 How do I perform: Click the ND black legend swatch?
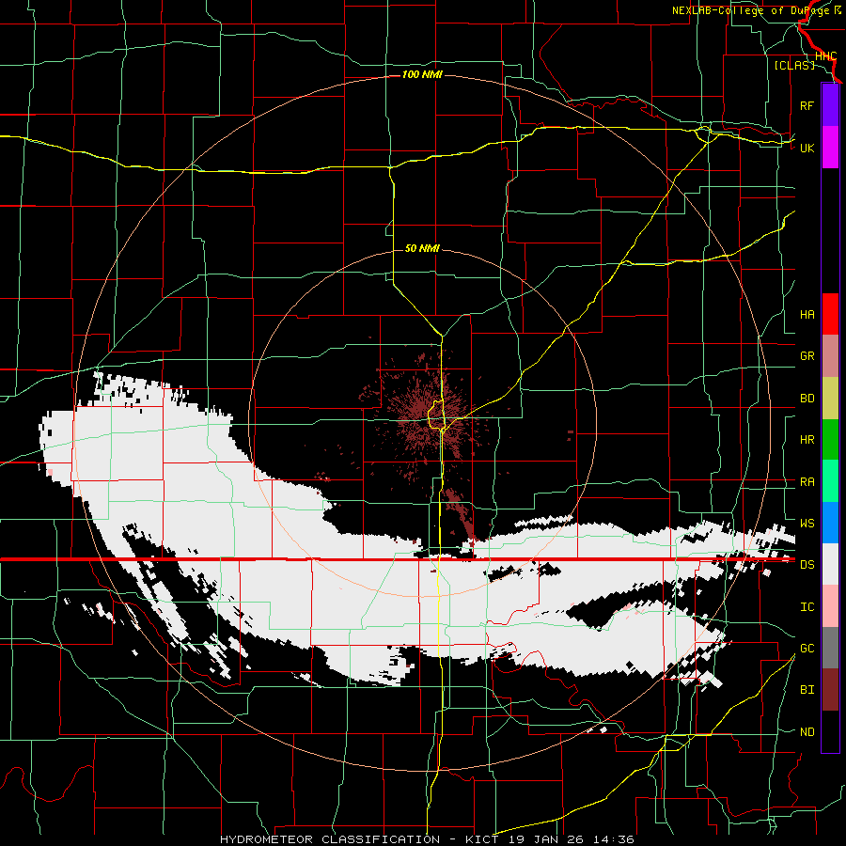[x=830, y=731]
